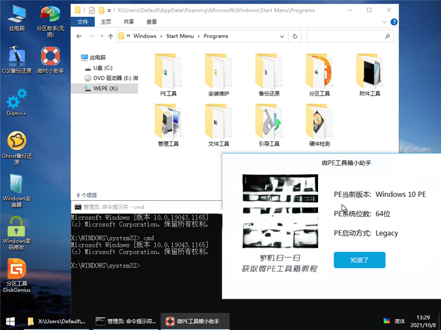The height and width of the screenshot is (330, 441).
Task: Click PE启动方式: Legacy text
Action: click(x=366, y=233)
